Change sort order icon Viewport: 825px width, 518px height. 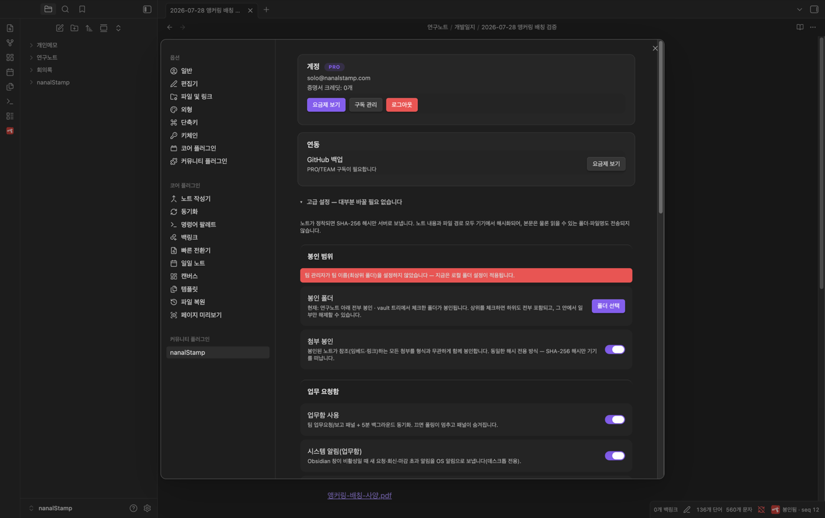click(89, 28)
